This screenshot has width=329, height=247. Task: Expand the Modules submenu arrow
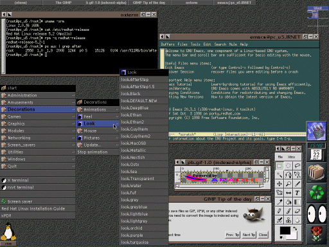click(73, 131)
